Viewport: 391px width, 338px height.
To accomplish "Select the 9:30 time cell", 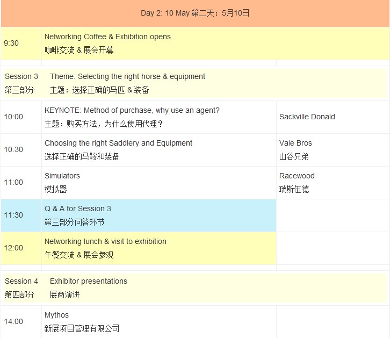I will click(x=11, y=44).
